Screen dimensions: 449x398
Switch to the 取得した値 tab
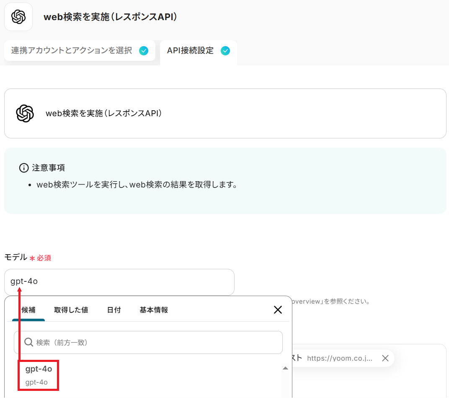[71, 310]
